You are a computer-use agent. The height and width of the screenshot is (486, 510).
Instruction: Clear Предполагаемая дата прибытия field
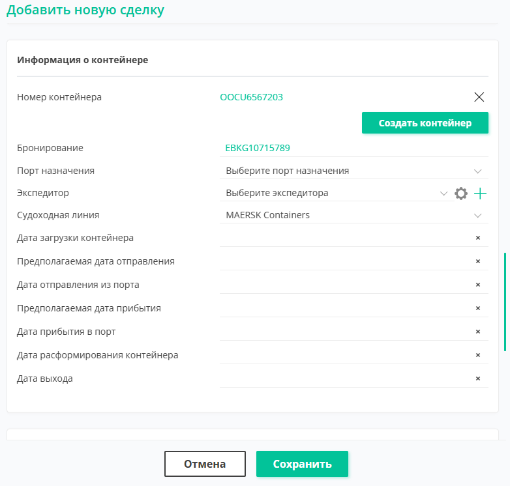click(x=478, y=308)
